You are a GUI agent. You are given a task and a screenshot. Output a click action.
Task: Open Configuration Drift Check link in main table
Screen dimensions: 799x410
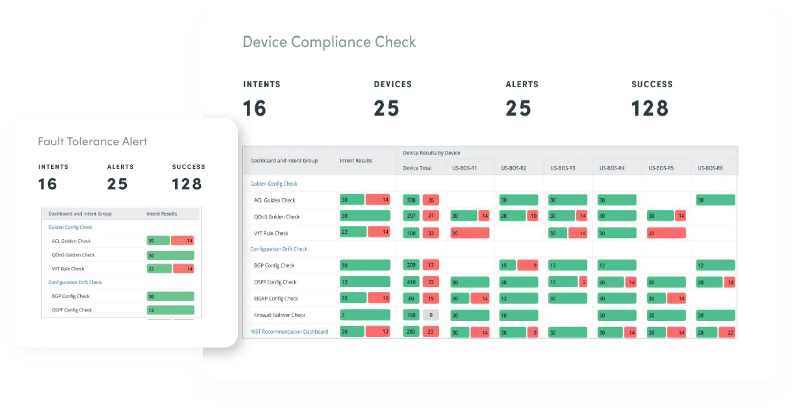pos(279,249)
